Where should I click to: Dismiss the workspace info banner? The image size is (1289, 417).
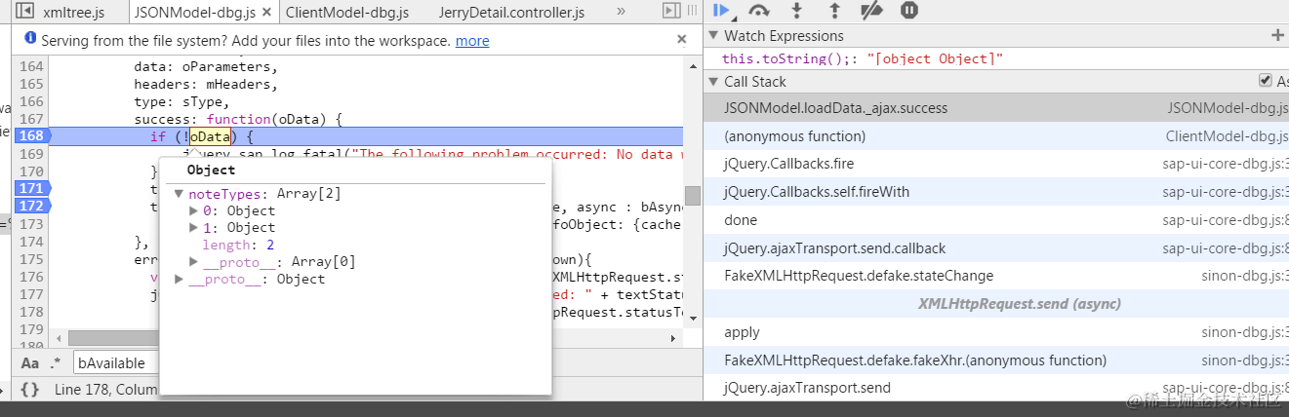tap(681, 40)
